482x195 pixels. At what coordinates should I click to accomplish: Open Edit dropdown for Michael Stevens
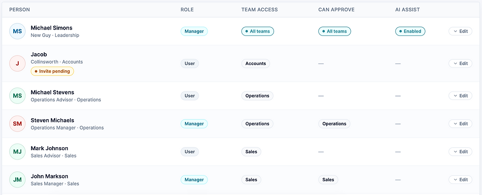[460, 96]
